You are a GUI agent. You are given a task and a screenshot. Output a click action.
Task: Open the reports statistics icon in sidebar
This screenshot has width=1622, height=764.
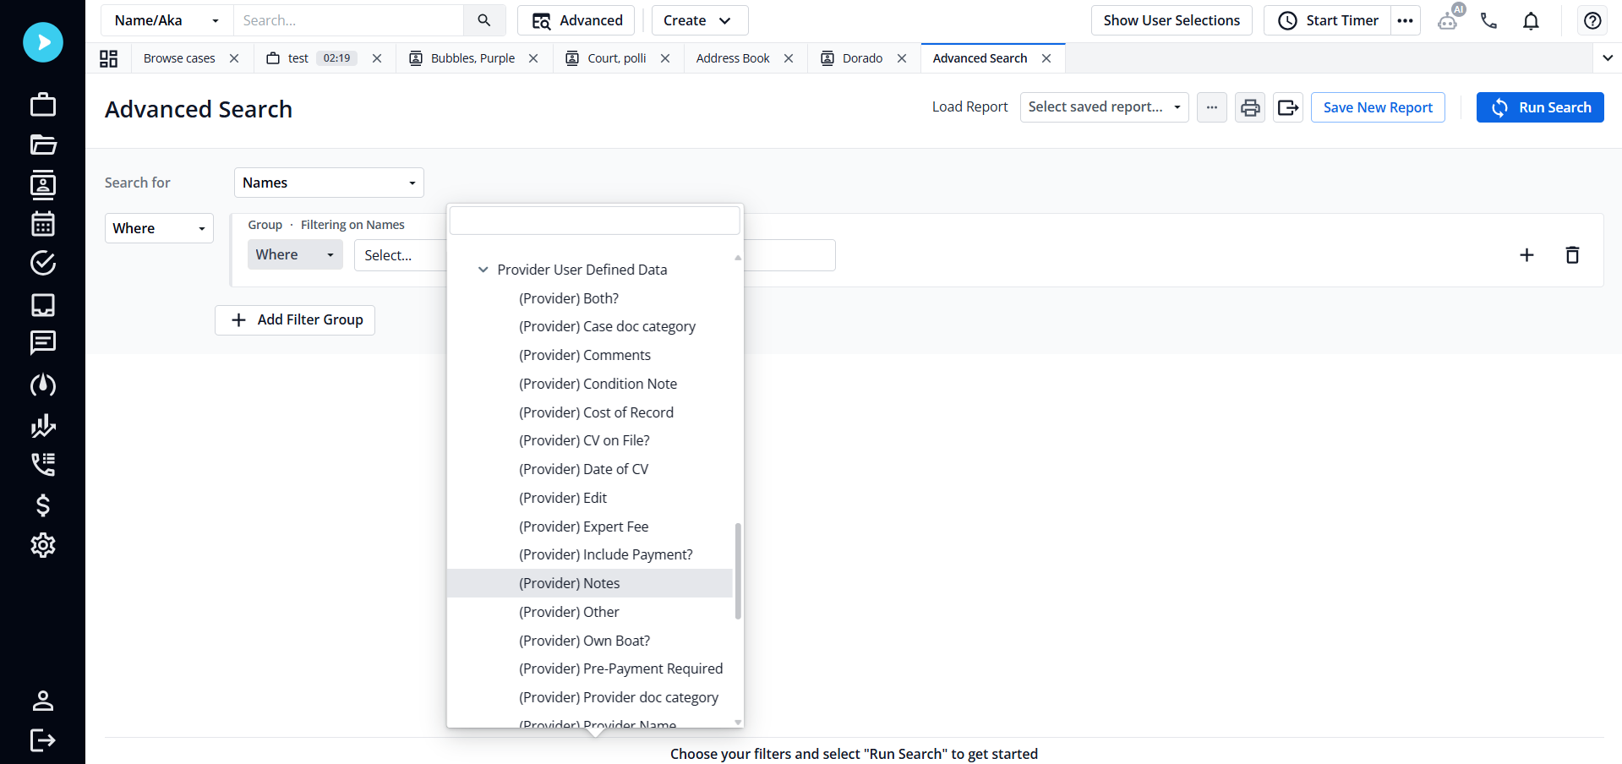pyautogui.click(x=43, y=425)
